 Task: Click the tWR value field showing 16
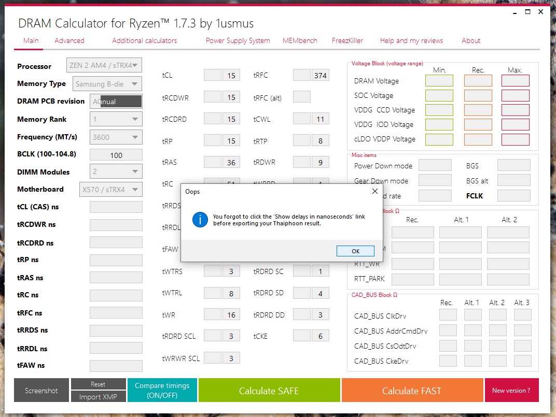pos(231,314)
